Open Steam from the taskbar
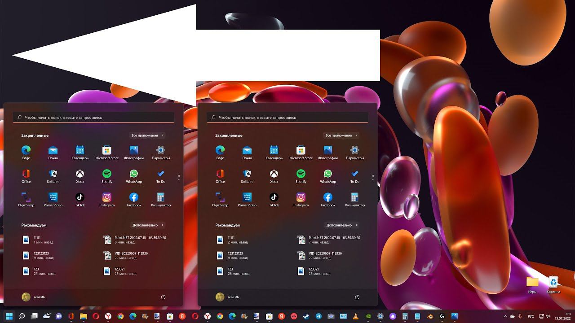 pyautogui.click(x=306, y=316)
